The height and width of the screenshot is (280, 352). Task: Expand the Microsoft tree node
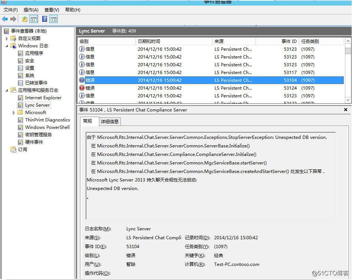14,113
